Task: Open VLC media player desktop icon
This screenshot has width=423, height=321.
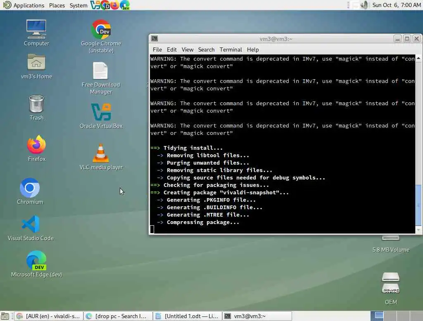Action: 101,157
